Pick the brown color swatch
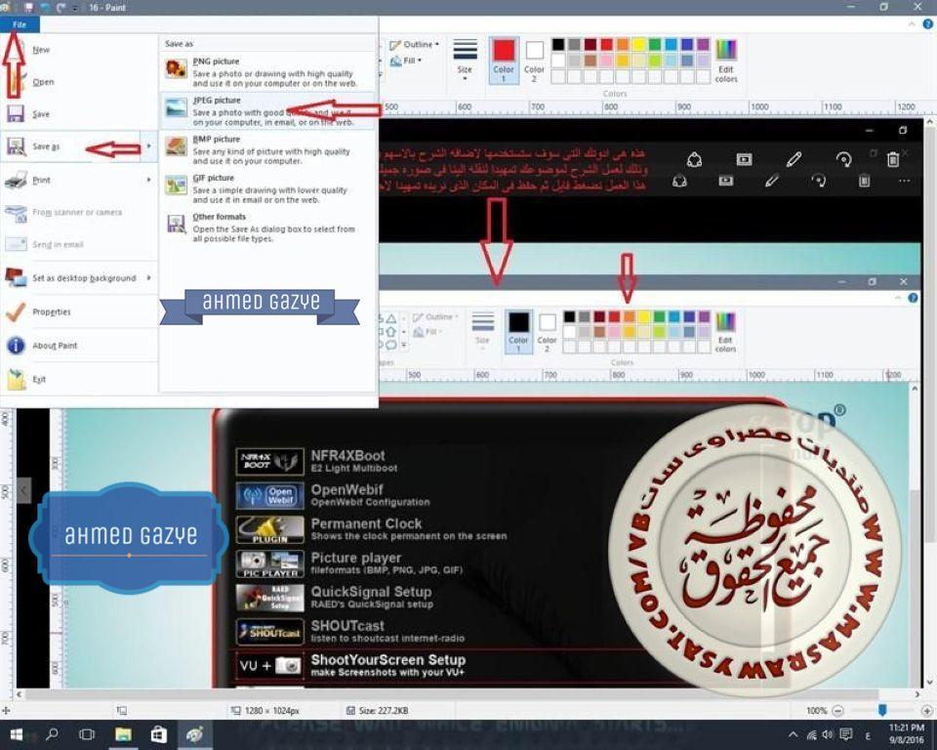Screen dimensions: 937x750 591,61
